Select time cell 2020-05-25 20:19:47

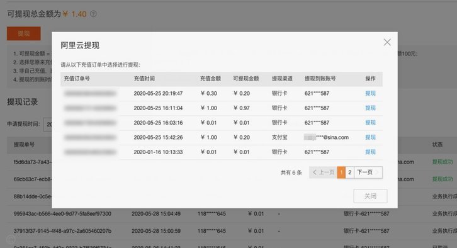pos(158,93)
